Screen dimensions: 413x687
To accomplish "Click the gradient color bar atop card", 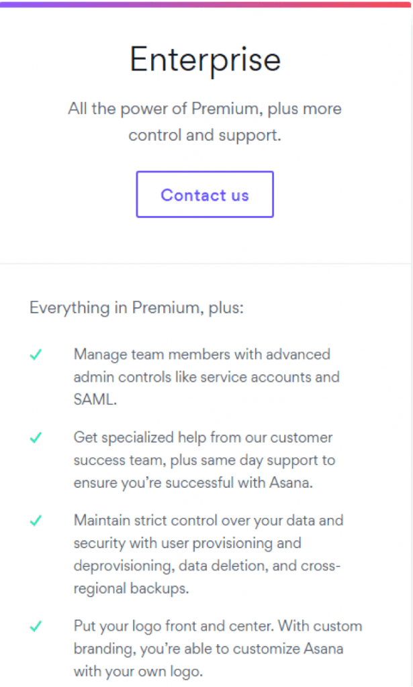I will click(205, 4).
